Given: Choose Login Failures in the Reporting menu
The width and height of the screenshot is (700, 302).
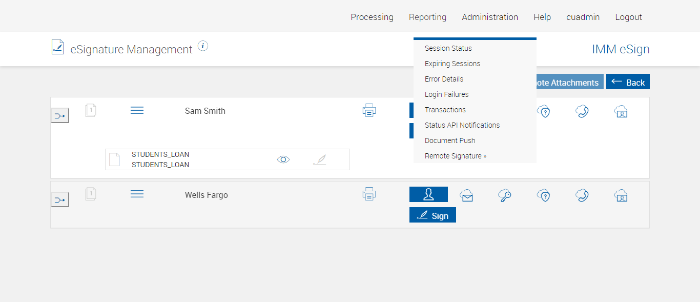Looking at the screenshot, I should point(446,94).
